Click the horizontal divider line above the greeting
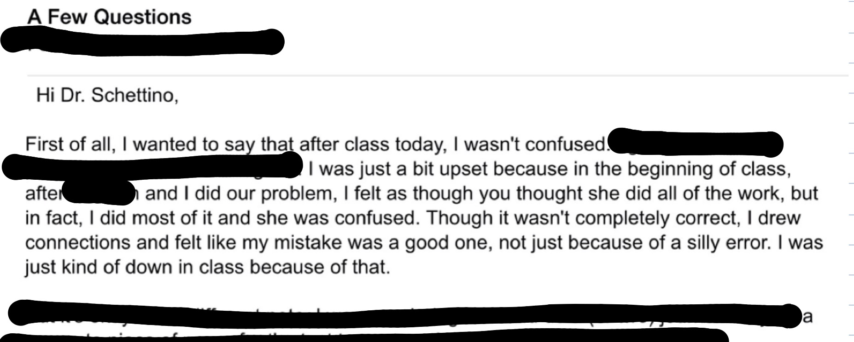854x342 pixels. pyautogui.click(x=438, y=75)
